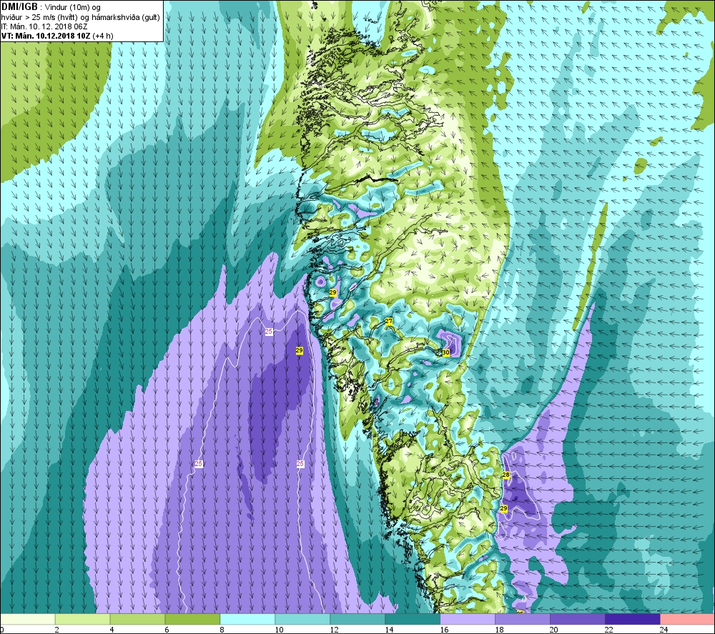Click the yellow 27 max gust label

point(388,321)
